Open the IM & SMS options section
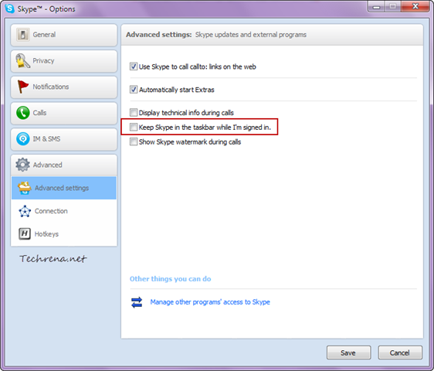Image resolution: width=434 pixels, height=371 pixels. coord(63,139)
